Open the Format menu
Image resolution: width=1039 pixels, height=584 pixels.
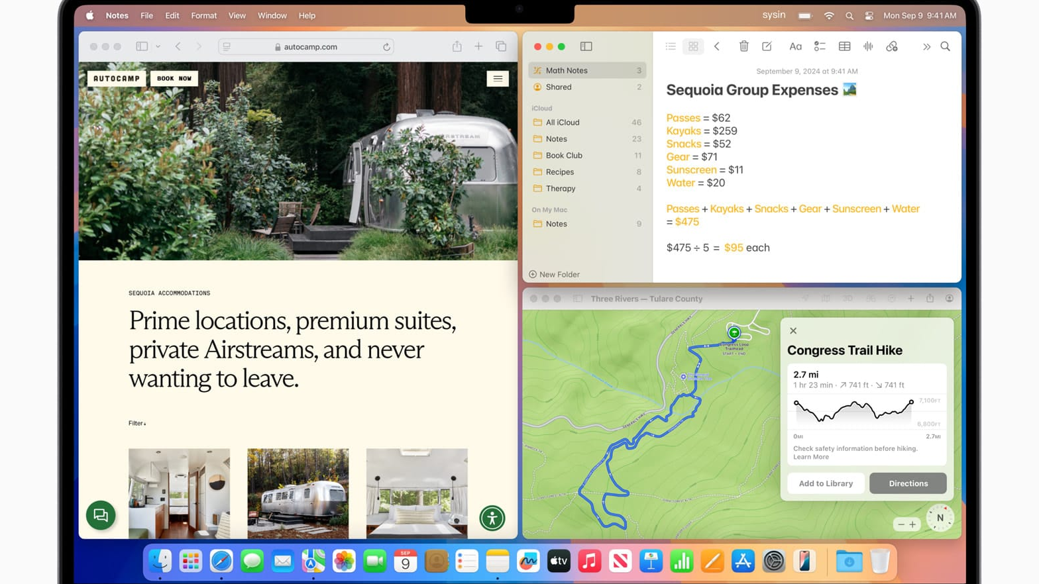pos(204,15)
